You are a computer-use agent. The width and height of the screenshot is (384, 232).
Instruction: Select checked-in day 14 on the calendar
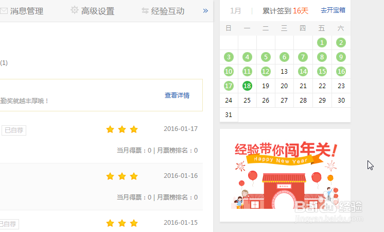(303, 71)
